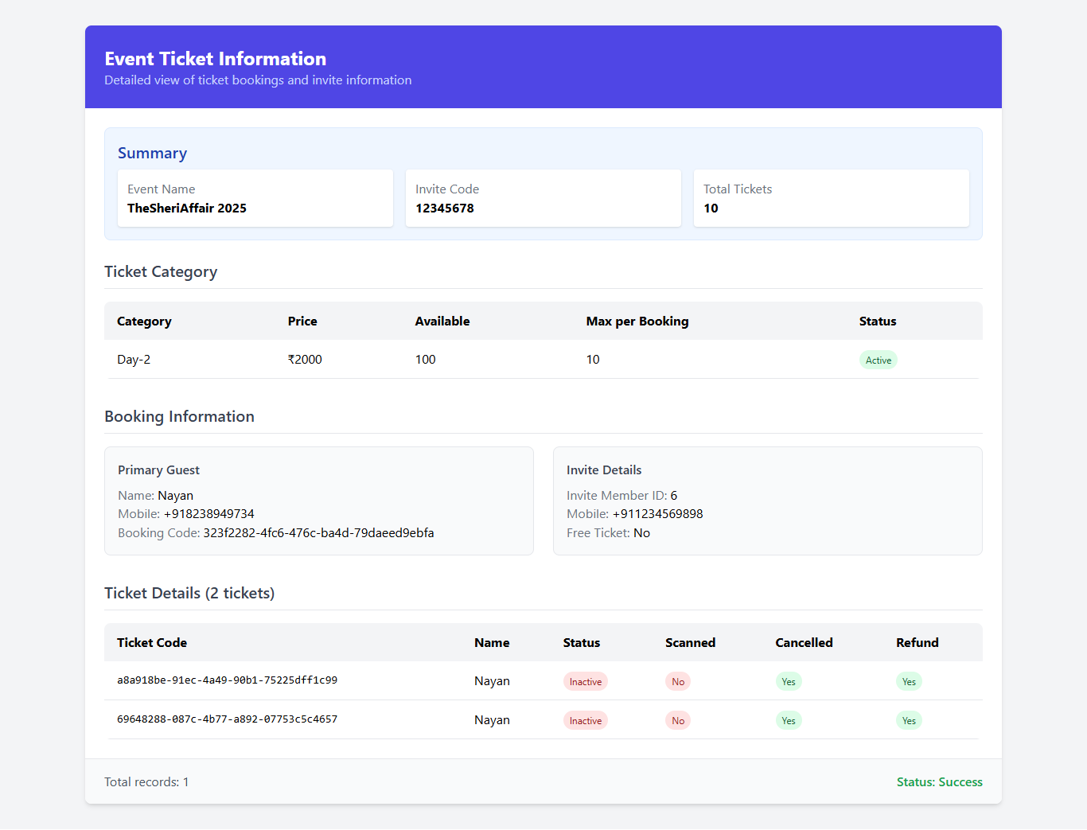Select ticket code 69648288-087c-4b77-a892-07753c5c4657
The height and width of the screenshot is (830, 1087).
[x=227, y=719]
